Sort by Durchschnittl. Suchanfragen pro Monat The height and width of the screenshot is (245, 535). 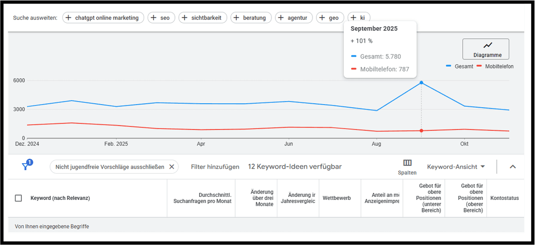tap(202, 198)
